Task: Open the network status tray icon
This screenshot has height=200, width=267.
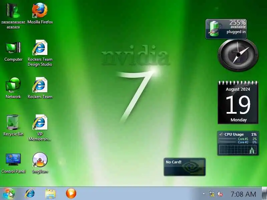Action: [212, 194]
